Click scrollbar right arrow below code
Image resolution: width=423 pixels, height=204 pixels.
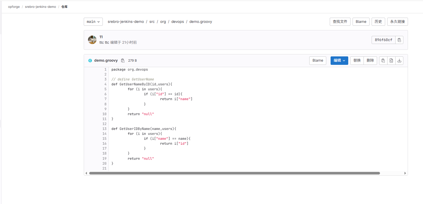click(405, 173)
